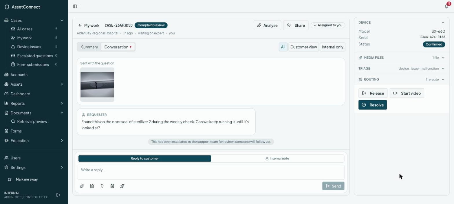Switch filter to Internal only
Screen dimensions: 454x204
pyautogui.click(x=332, y=47)
